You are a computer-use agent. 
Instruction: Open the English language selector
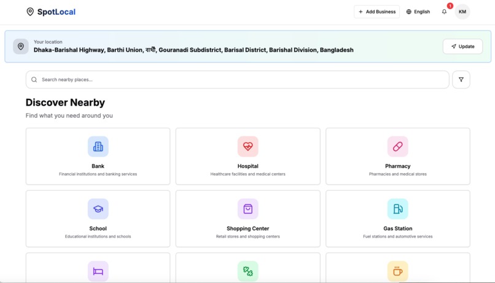tap(418, 12)
